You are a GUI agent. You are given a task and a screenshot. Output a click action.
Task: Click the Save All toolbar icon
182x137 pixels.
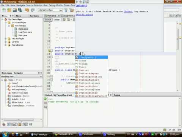tap(20, 10)
